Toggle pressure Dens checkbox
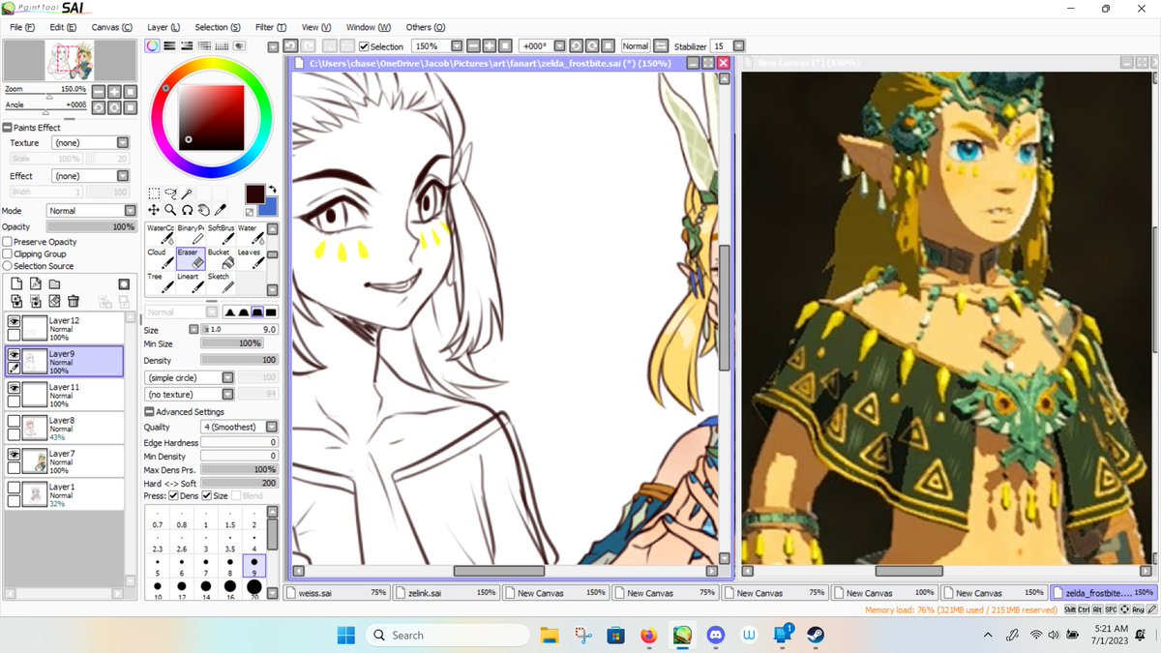 pyautogui.click(x=173, y=495)
